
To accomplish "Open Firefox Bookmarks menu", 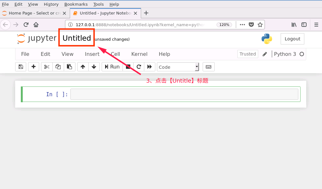I will coord(76,4).
